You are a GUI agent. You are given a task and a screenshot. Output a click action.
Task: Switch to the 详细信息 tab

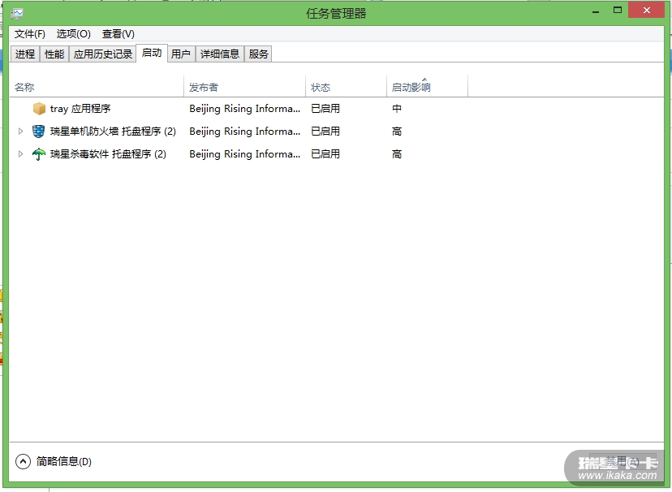coord(220,54)
